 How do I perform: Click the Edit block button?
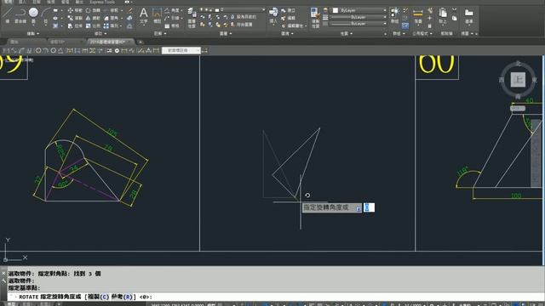289,19
